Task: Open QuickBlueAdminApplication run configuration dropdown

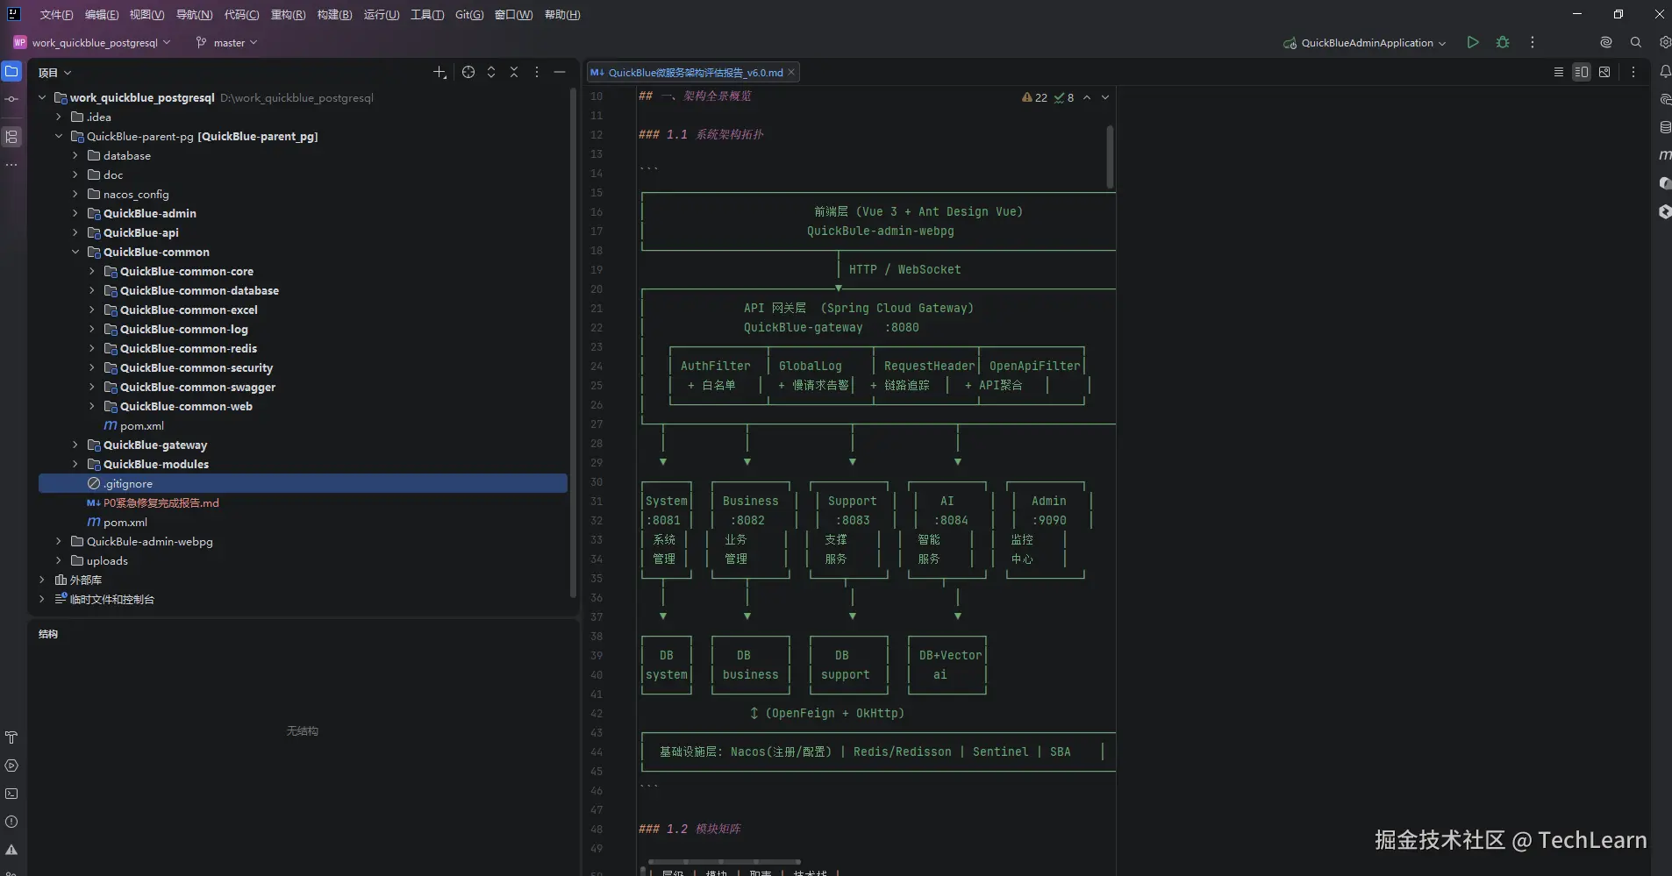Action: tap(1364, 42)
